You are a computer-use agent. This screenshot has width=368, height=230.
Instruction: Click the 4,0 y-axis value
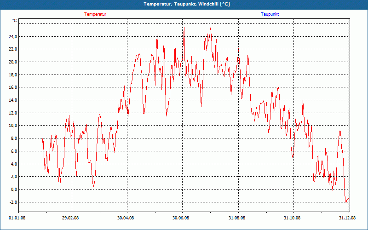coord(14,164)
